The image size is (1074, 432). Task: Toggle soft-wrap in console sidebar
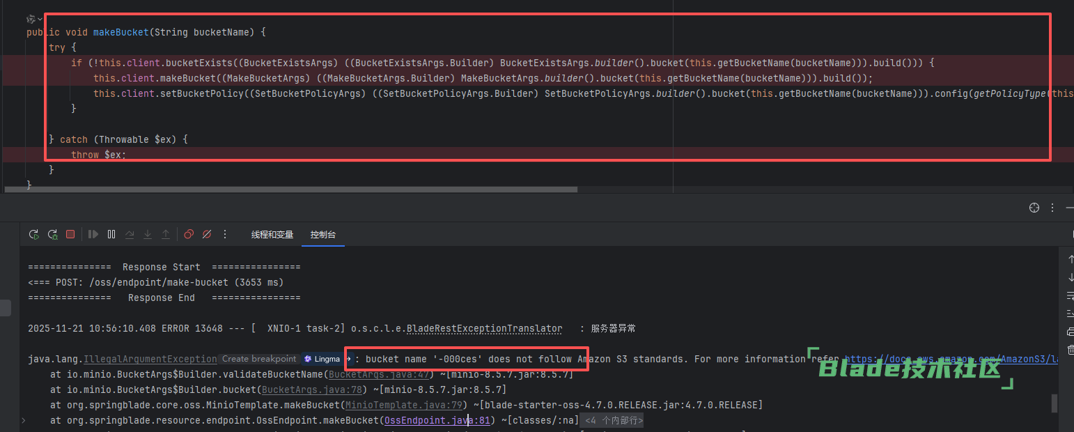[x=1071, y=295]
